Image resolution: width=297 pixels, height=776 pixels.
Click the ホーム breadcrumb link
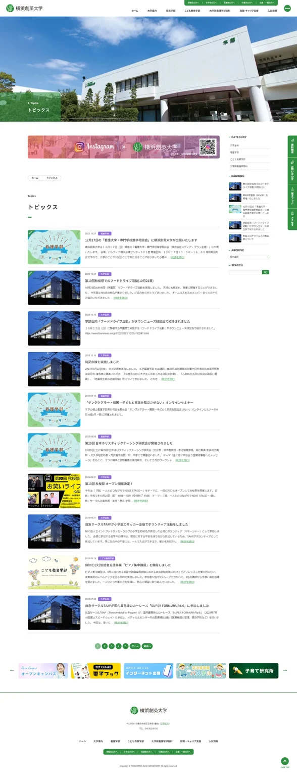35,178
